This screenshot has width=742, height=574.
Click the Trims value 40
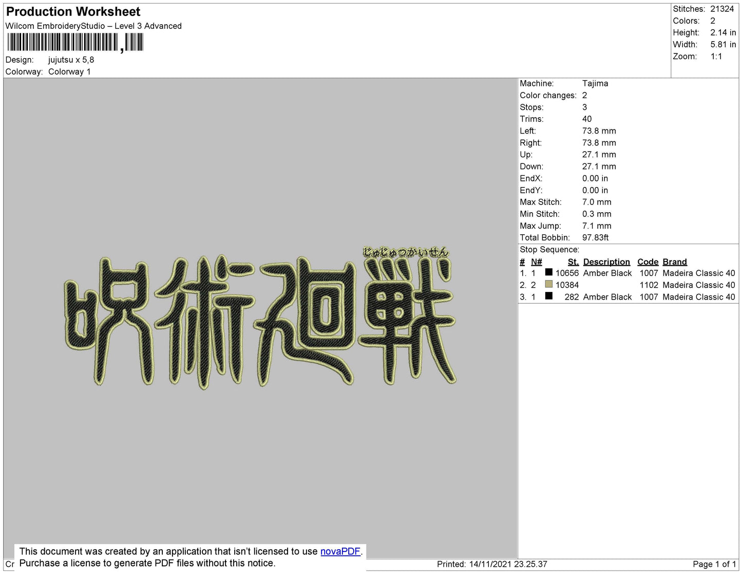tap(587, 119)
